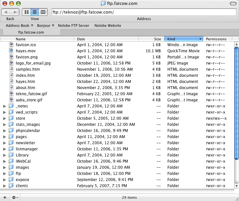Expand the ftp folder
This screenshot has width=239, height=201.
pyautogui.click(x=5, y=174)
